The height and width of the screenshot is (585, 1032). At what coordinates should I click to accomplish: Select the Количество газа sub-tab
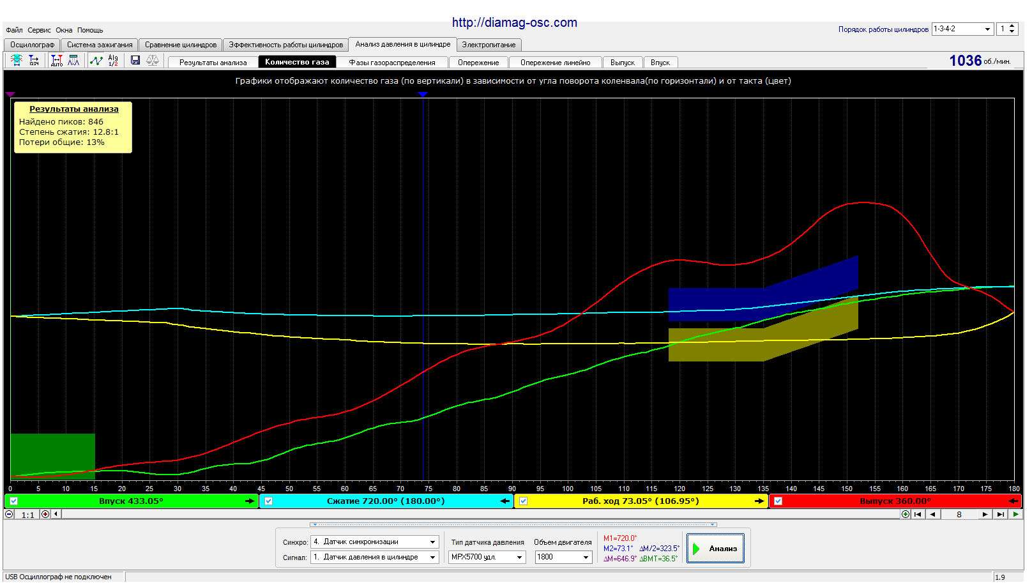click(297, 62)
